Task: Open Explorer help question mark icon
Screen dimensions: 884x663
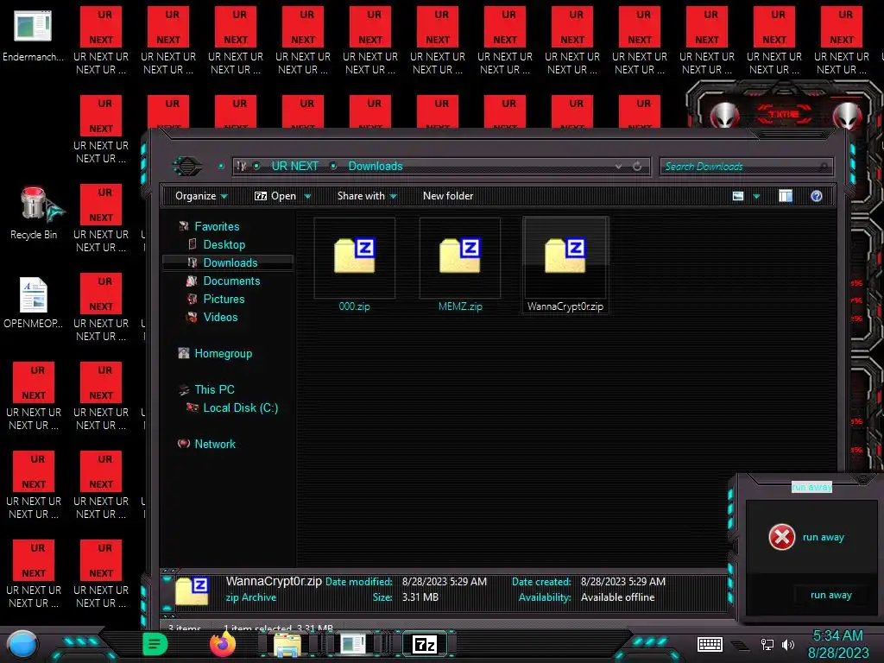Action: point(817,196)
